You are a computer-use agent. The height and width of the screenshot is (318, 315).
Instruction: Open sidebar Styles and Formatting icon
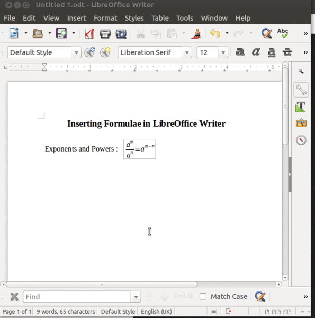[301, 107]
